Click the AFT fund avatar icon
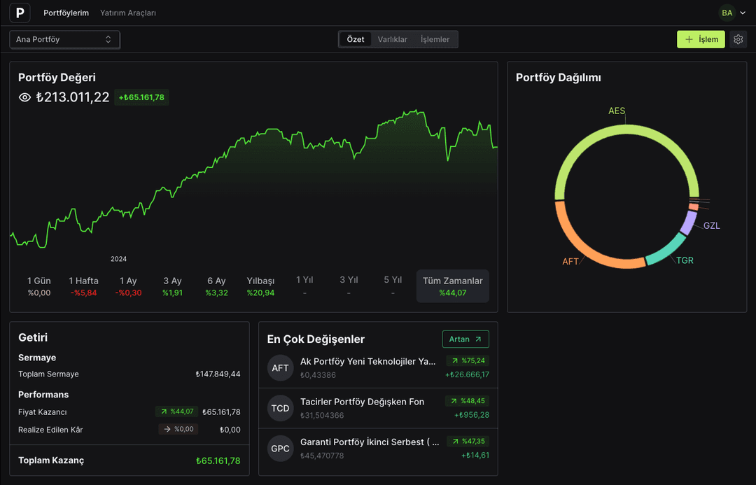This screenshot has width=756, height=485. (x=280, y=368)
